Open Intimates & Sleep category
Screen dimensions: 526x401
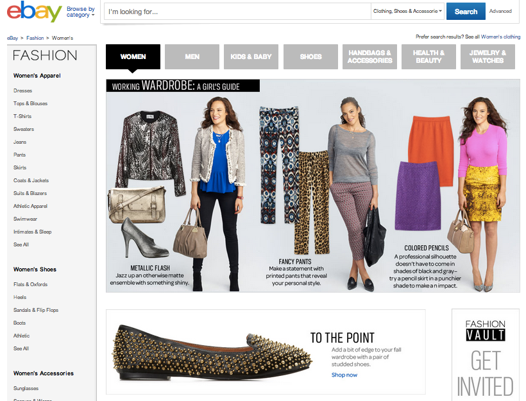tap(32, 232)
